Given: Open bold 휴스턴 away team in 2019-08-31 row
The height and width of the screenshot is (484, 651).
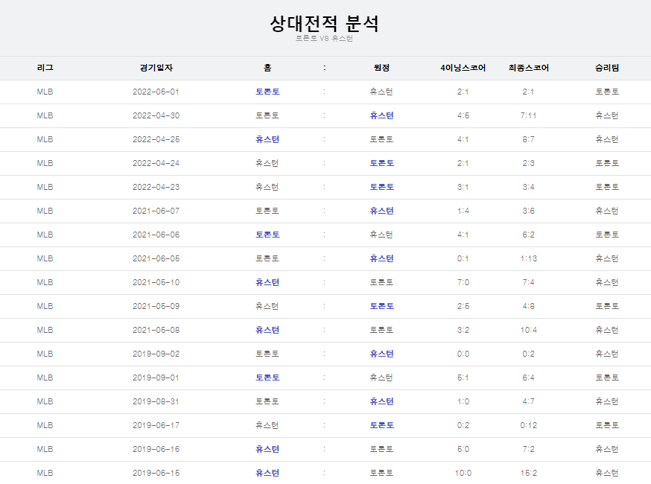Looking at the screenshot, I should coord(381,402).
